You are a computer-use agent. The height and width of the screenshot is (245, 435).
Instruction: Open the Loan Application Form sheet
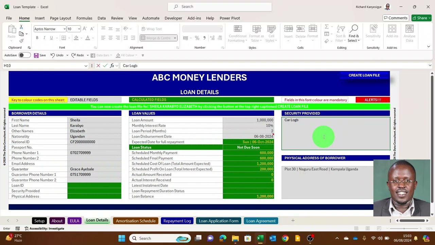pyautogui.click(x=219, y=221)
